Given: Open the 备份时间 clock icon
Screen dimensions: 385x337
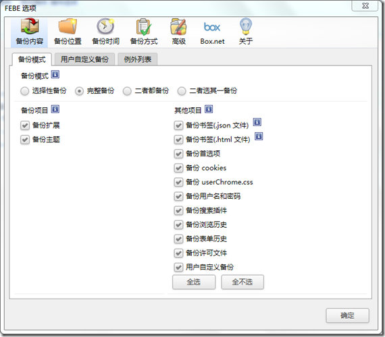Looking at the screenshot, I should [105, 32].
